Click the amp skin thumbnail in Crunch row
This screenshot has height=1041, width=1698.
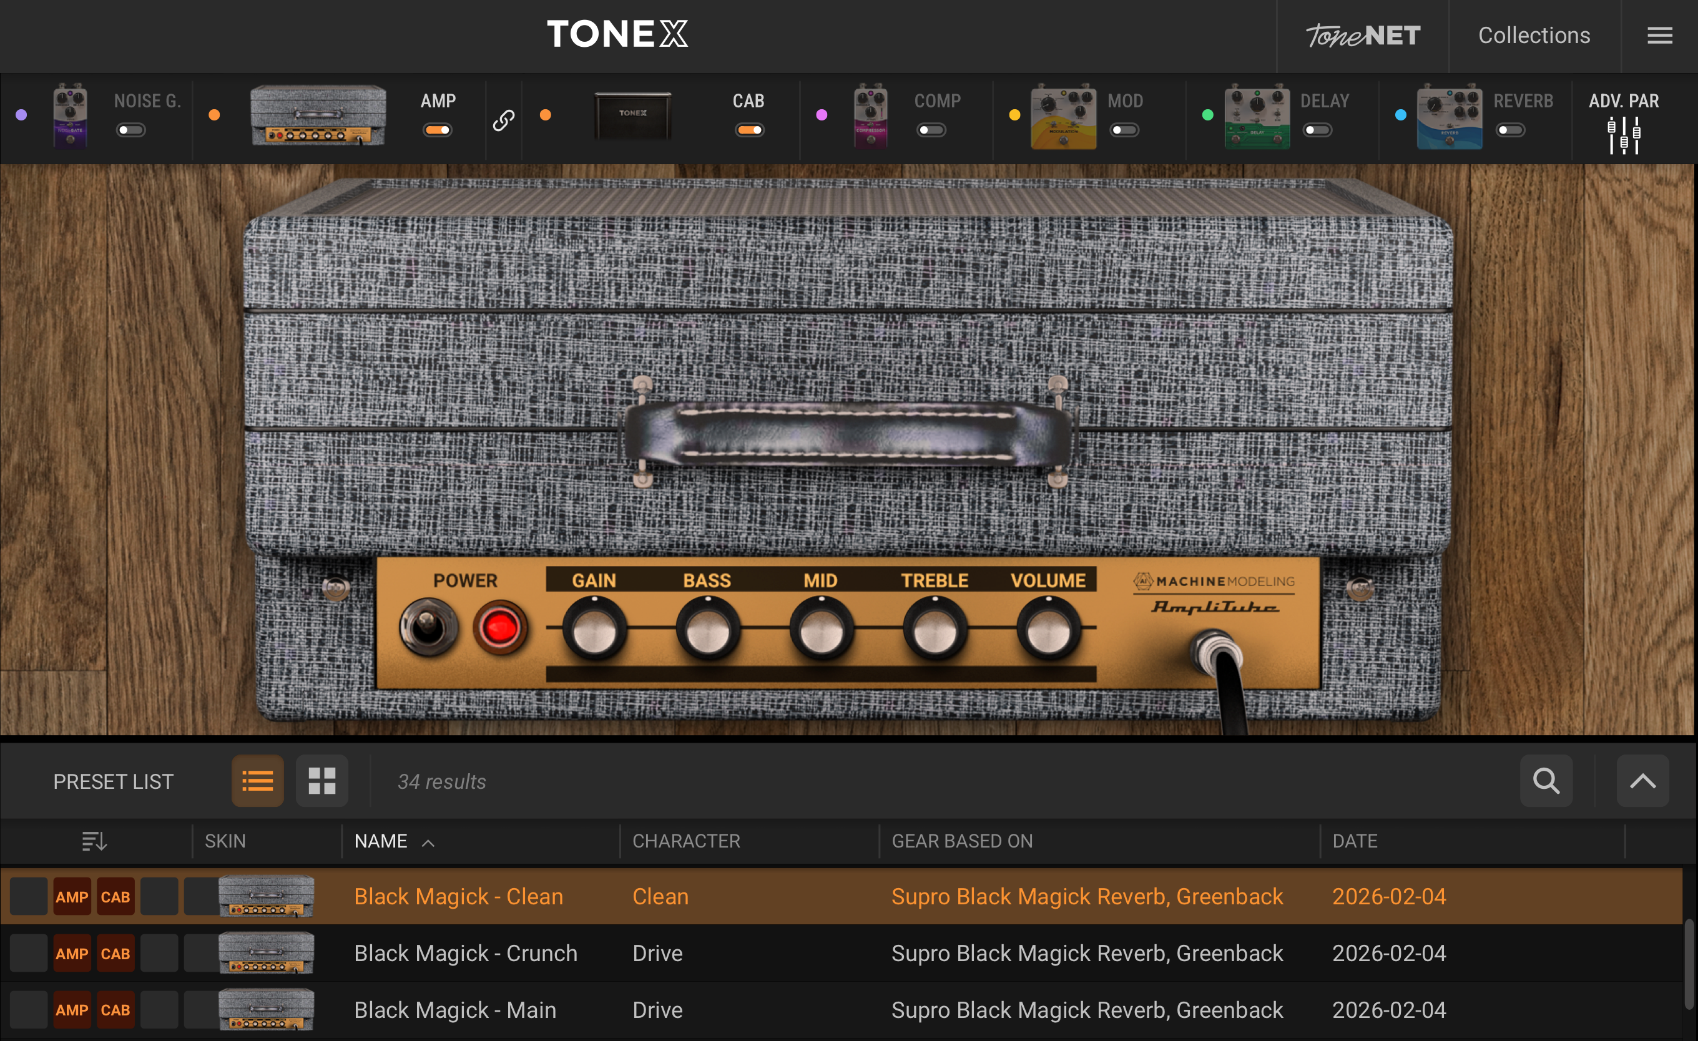(x=266, y=953)
